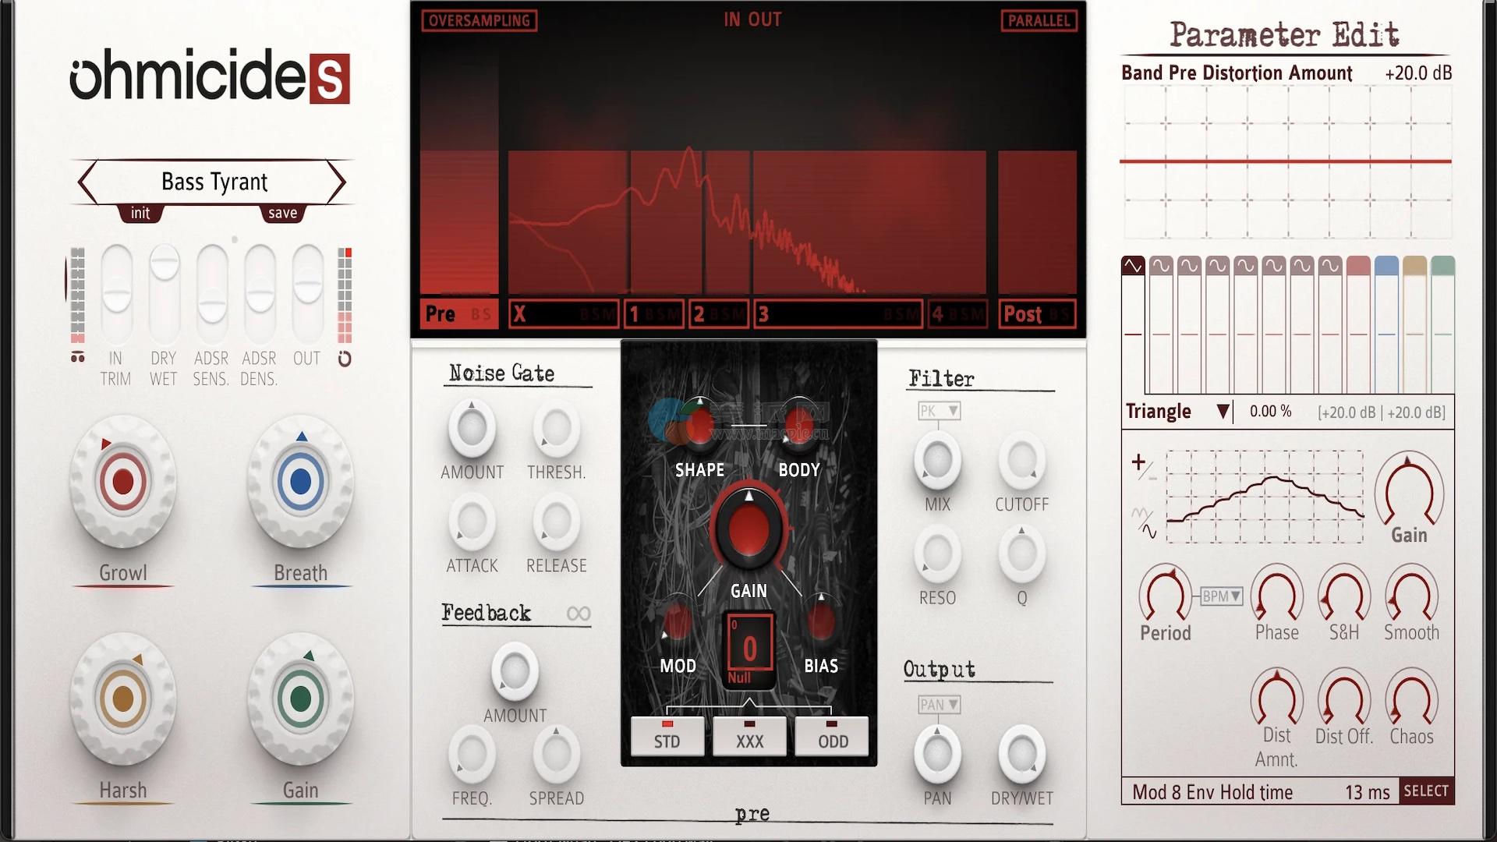Click the init preset button
1497x842 pixels.
coord(140,213)
